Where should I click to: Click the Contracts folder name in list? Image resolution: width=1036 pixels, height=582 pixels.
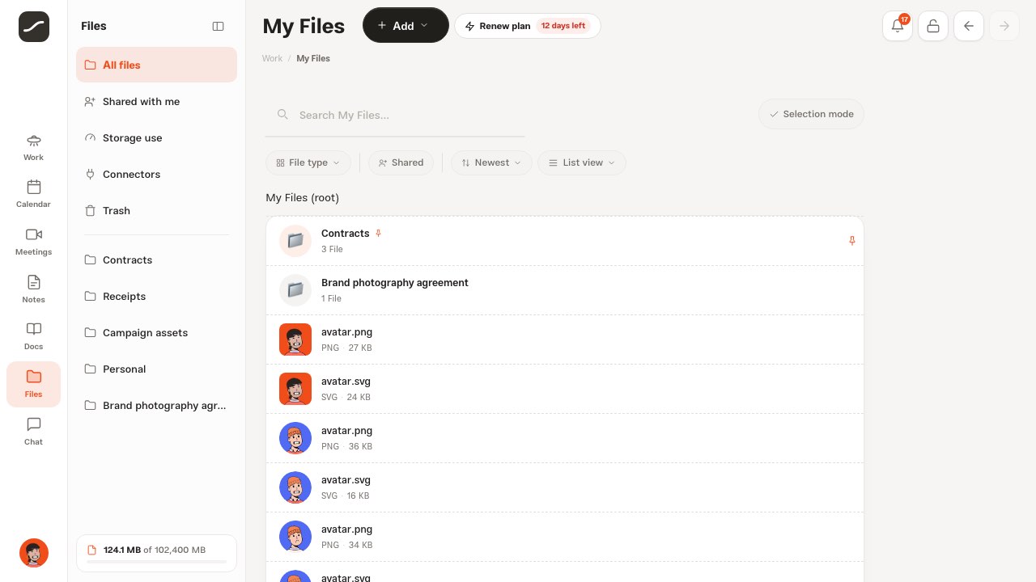(345, 234)
